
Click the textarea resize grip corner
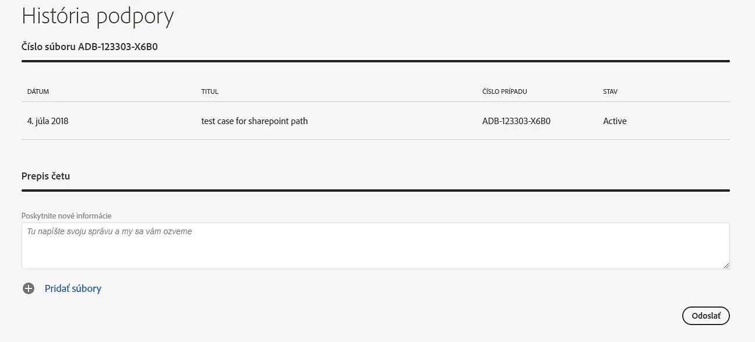click(x=726, y=266)
